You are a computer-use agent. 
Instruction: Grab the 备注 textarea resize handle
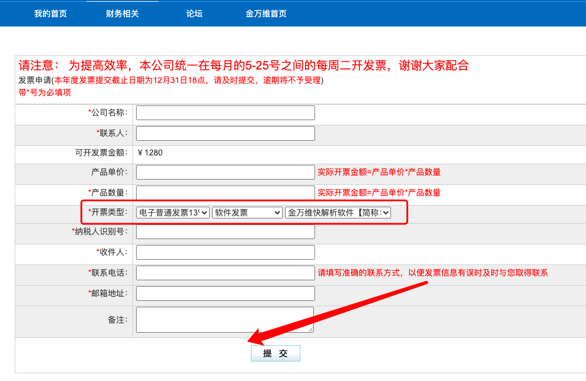click(x=311, y=330)
